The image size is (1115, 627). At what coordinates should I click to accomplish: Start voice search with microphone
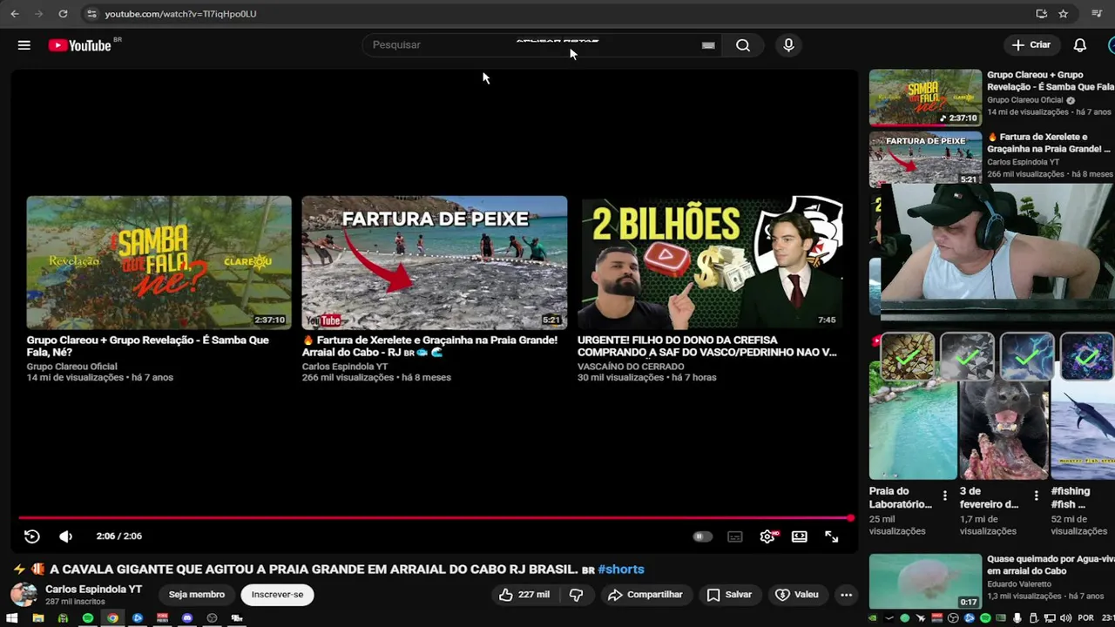(x=788, y=45)
